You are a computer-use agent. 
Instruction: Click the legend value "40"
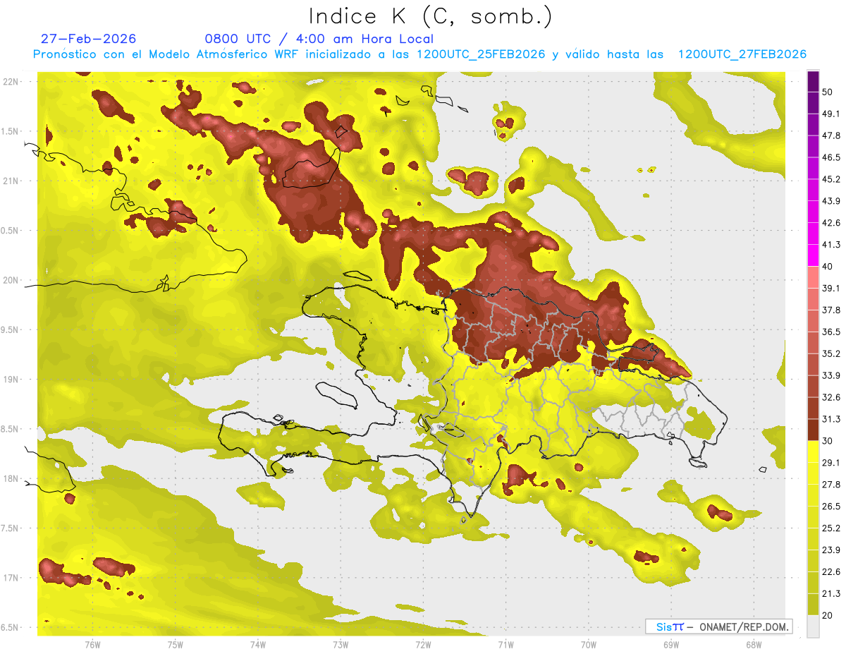point(828,267)
